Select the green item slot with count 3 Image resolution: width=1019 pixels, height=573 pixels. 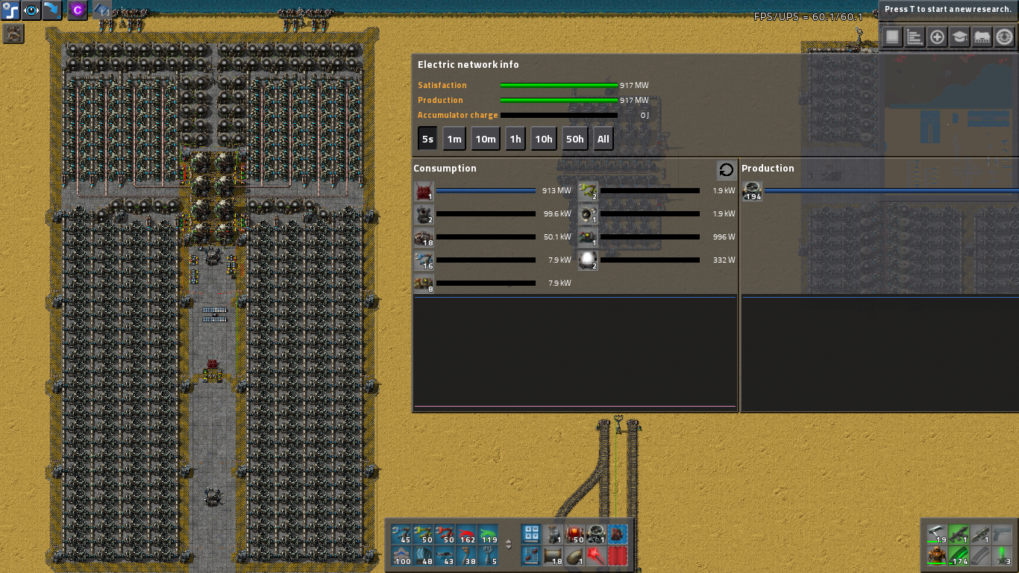(x=1002, y=556)
